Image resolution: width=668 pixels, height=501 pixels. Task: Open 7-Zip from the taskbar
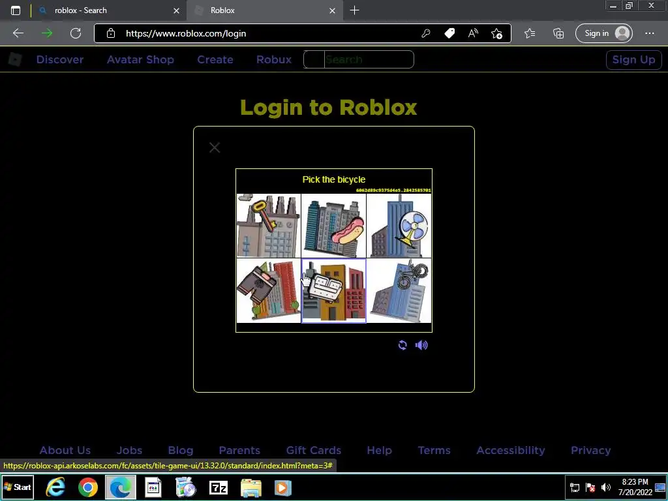coord(219,487)
